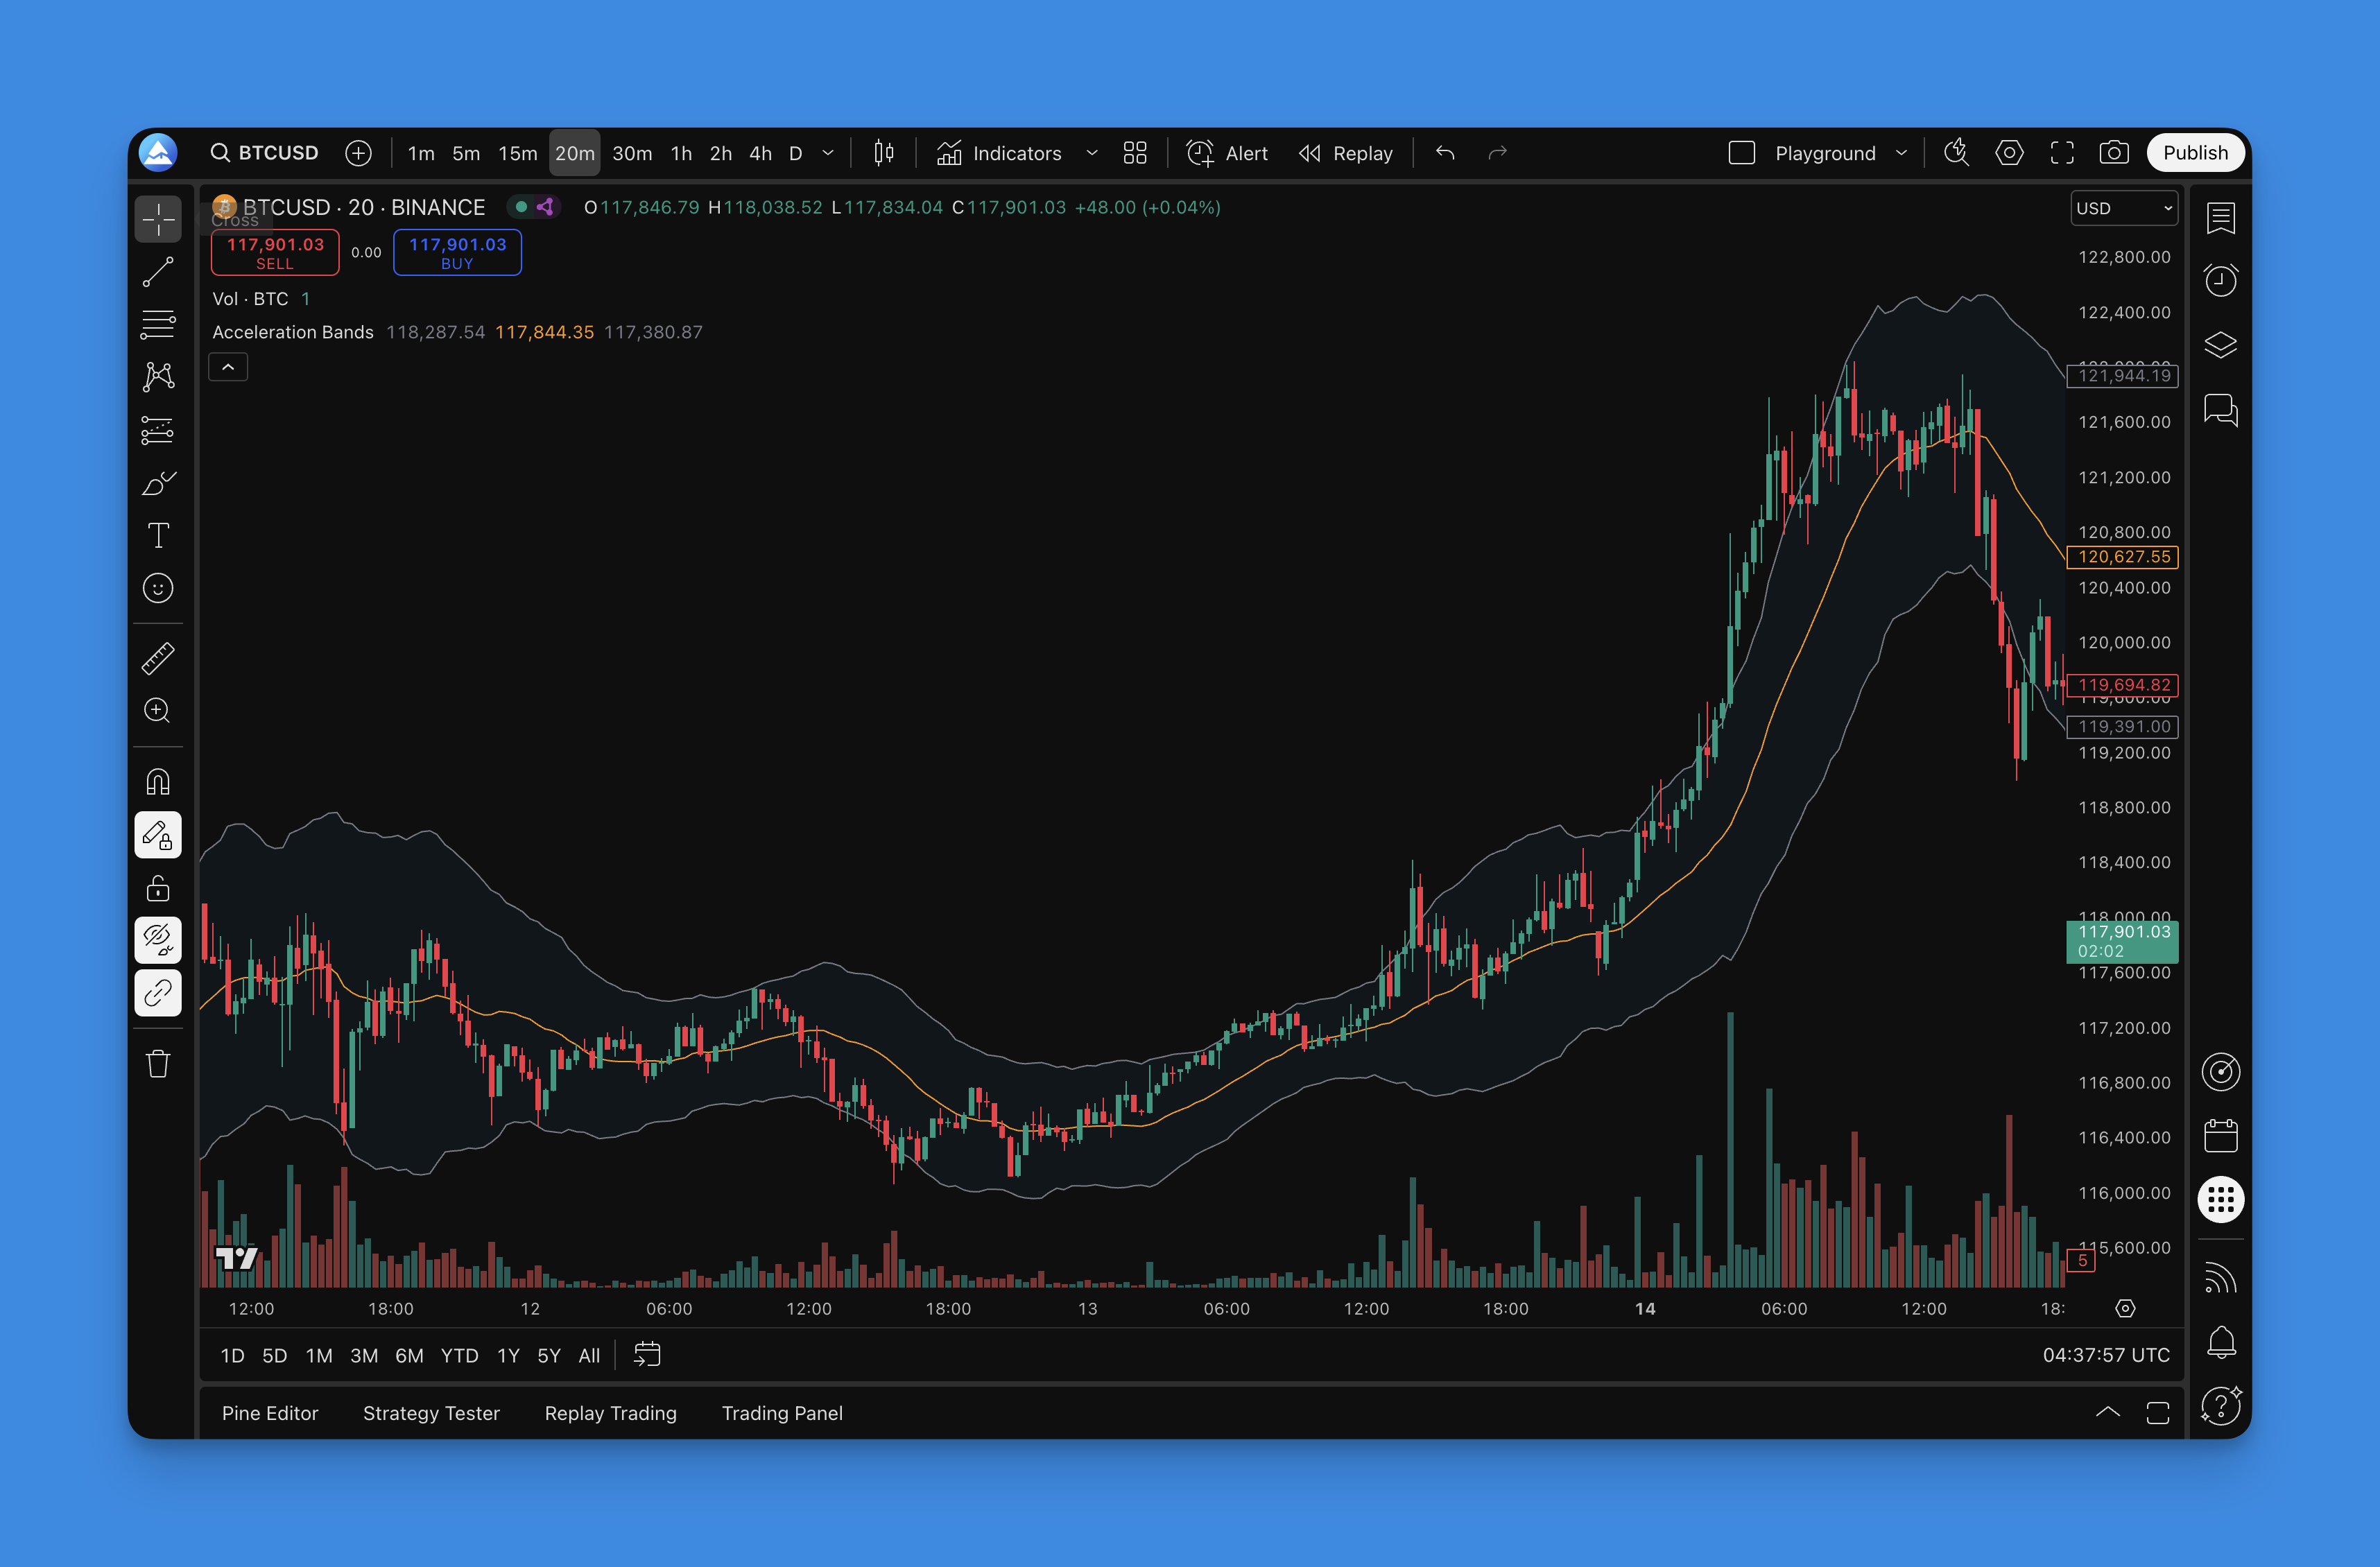Open the Watchlist panel icon
Viewport: 2380px width, 1567px height.
point(2221,218)
